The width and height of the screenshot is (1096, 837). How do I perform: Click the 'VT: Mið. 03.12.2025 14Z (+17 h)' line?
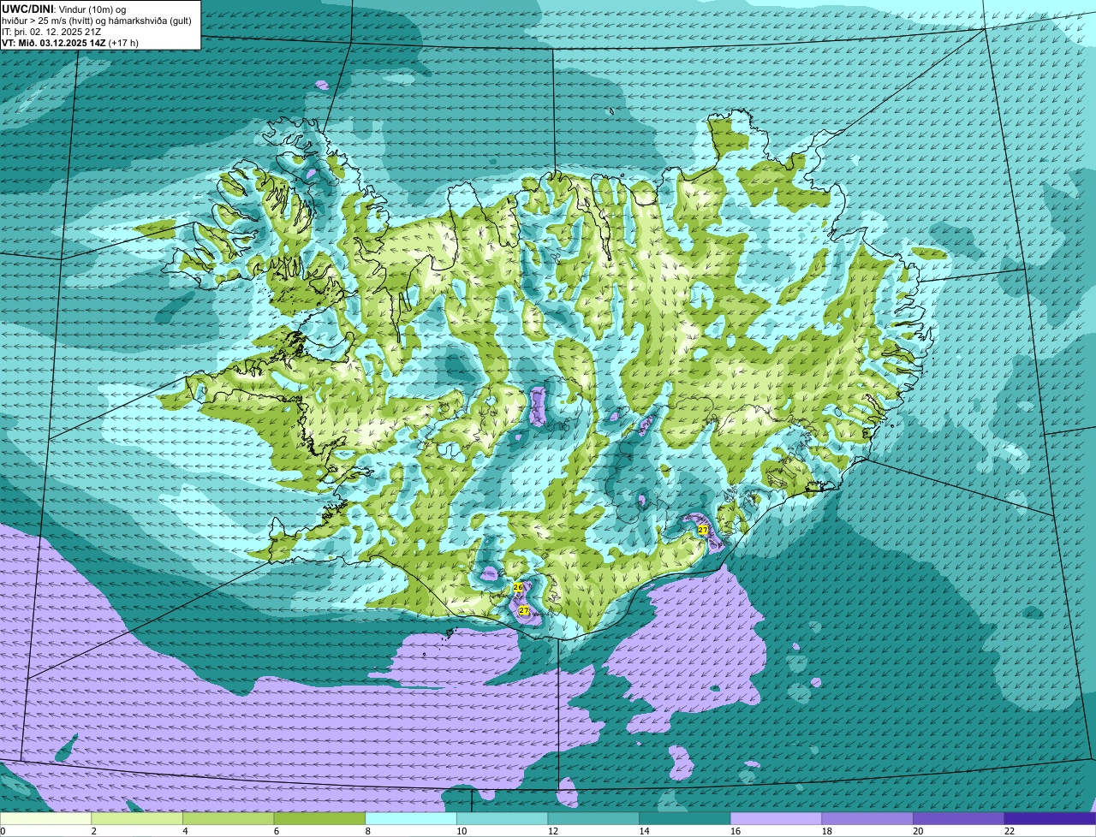(x=70, y=42)
